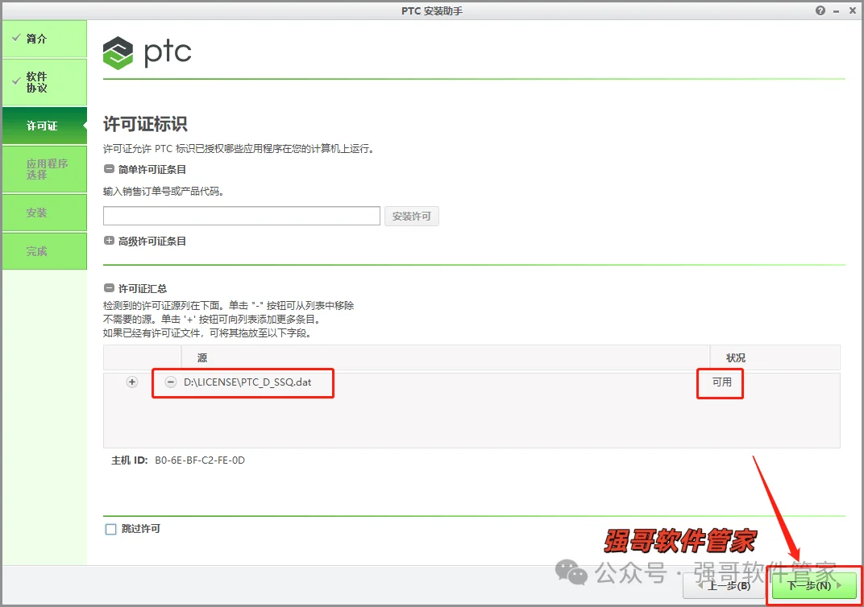Focus the sales order number input field
The image size is (864, 607).
coord(241,216)
